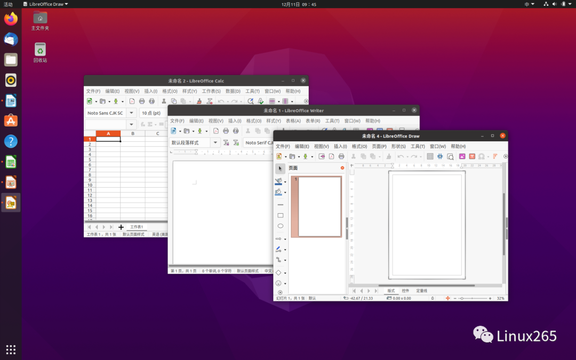The height and width of the screenshot is (360, 576).
Task: Click 32% zoom level in Draw
Action: 500,298
